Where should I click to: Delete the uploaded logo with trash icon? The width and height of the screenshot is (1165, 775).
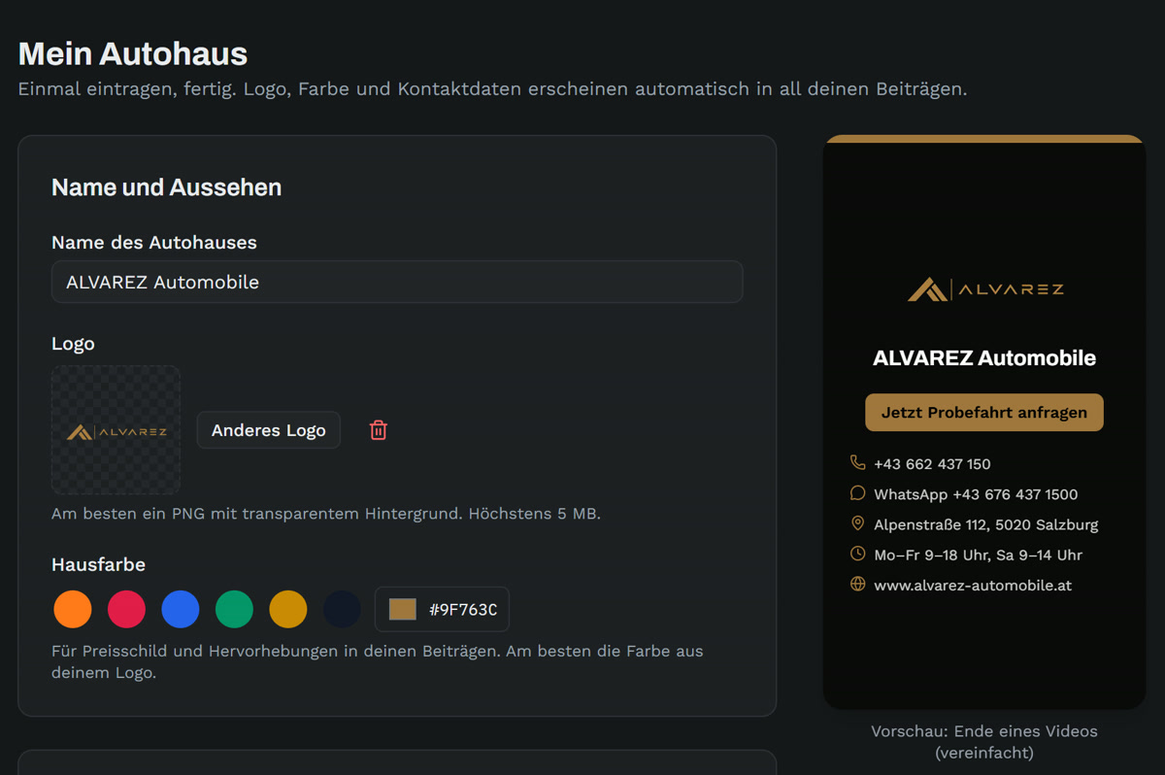point(379,430)
